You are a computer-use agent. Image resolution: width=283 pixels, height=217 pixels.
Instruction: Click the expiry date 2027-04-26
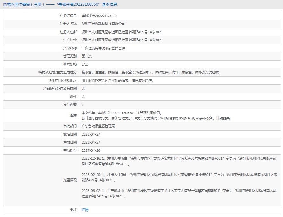(91, 150)
